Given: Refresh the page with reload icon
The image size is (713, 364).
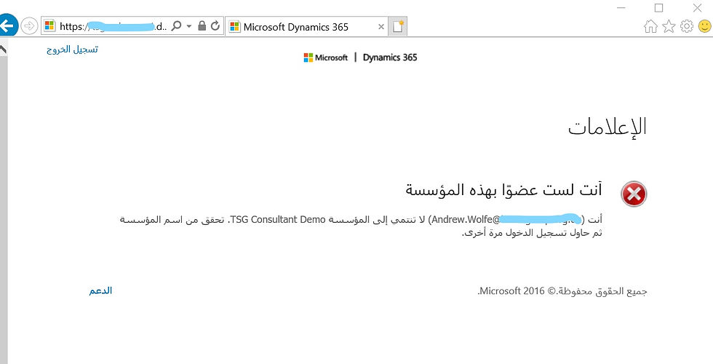Looking at the screenshot, I should tap(215, 26).
